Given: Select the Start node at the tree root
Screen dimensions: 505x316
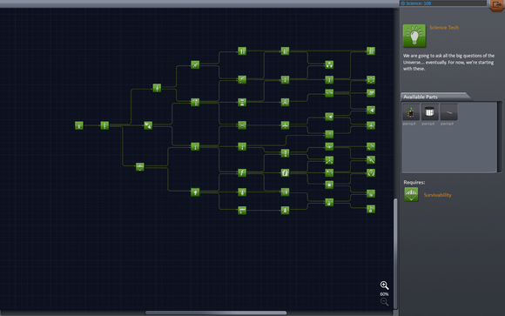Looking at the screenshot, I should (x=79, y=125).
